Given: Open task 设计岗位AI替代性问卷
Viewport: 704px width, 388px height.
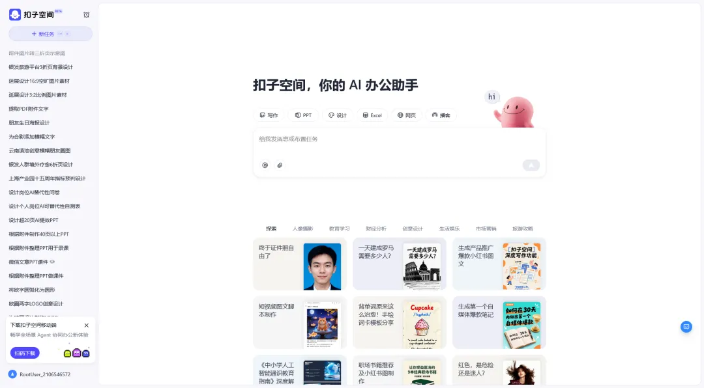Looking at the screenshot, I should [34, 193].
